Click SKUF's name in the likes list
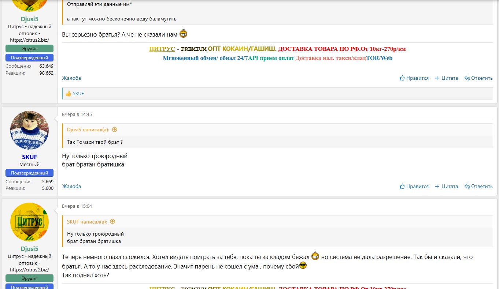Image resolution: width=499 pixels, height=289 pixels. pos(78,94)
